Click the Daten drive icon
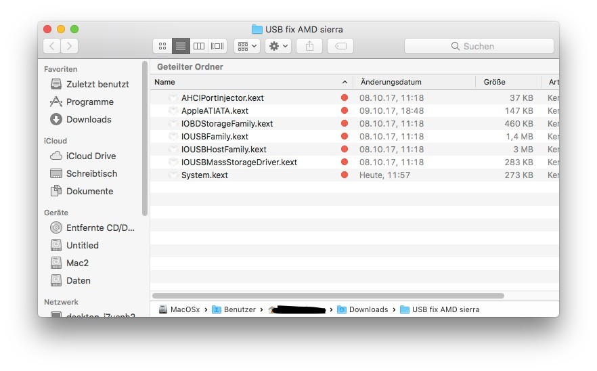The image size is (597, 371). pyautogui.click(x=56, y=280)
